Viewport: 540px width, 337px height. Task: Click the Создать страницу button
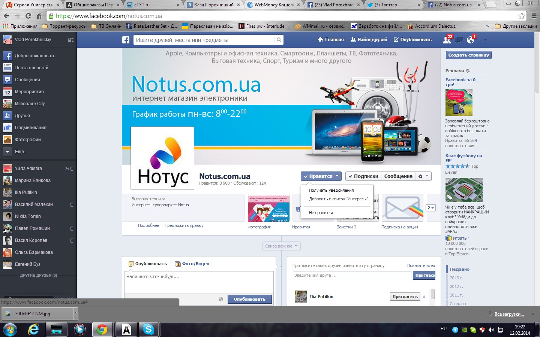tap(468, 55)
